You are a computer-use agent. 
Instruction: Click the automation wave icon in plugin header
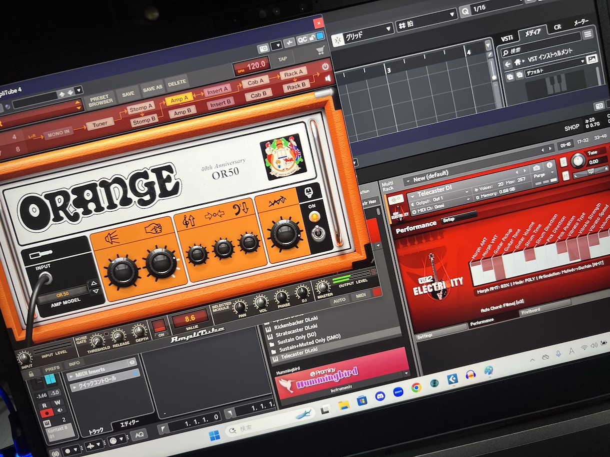point(289,43)
